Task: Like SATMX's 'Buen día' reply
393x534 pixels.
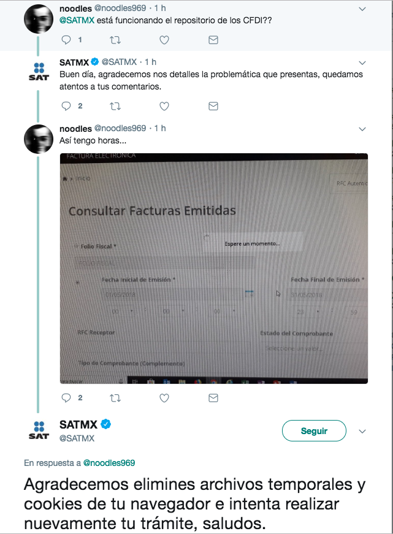Action: click(164, 106)
